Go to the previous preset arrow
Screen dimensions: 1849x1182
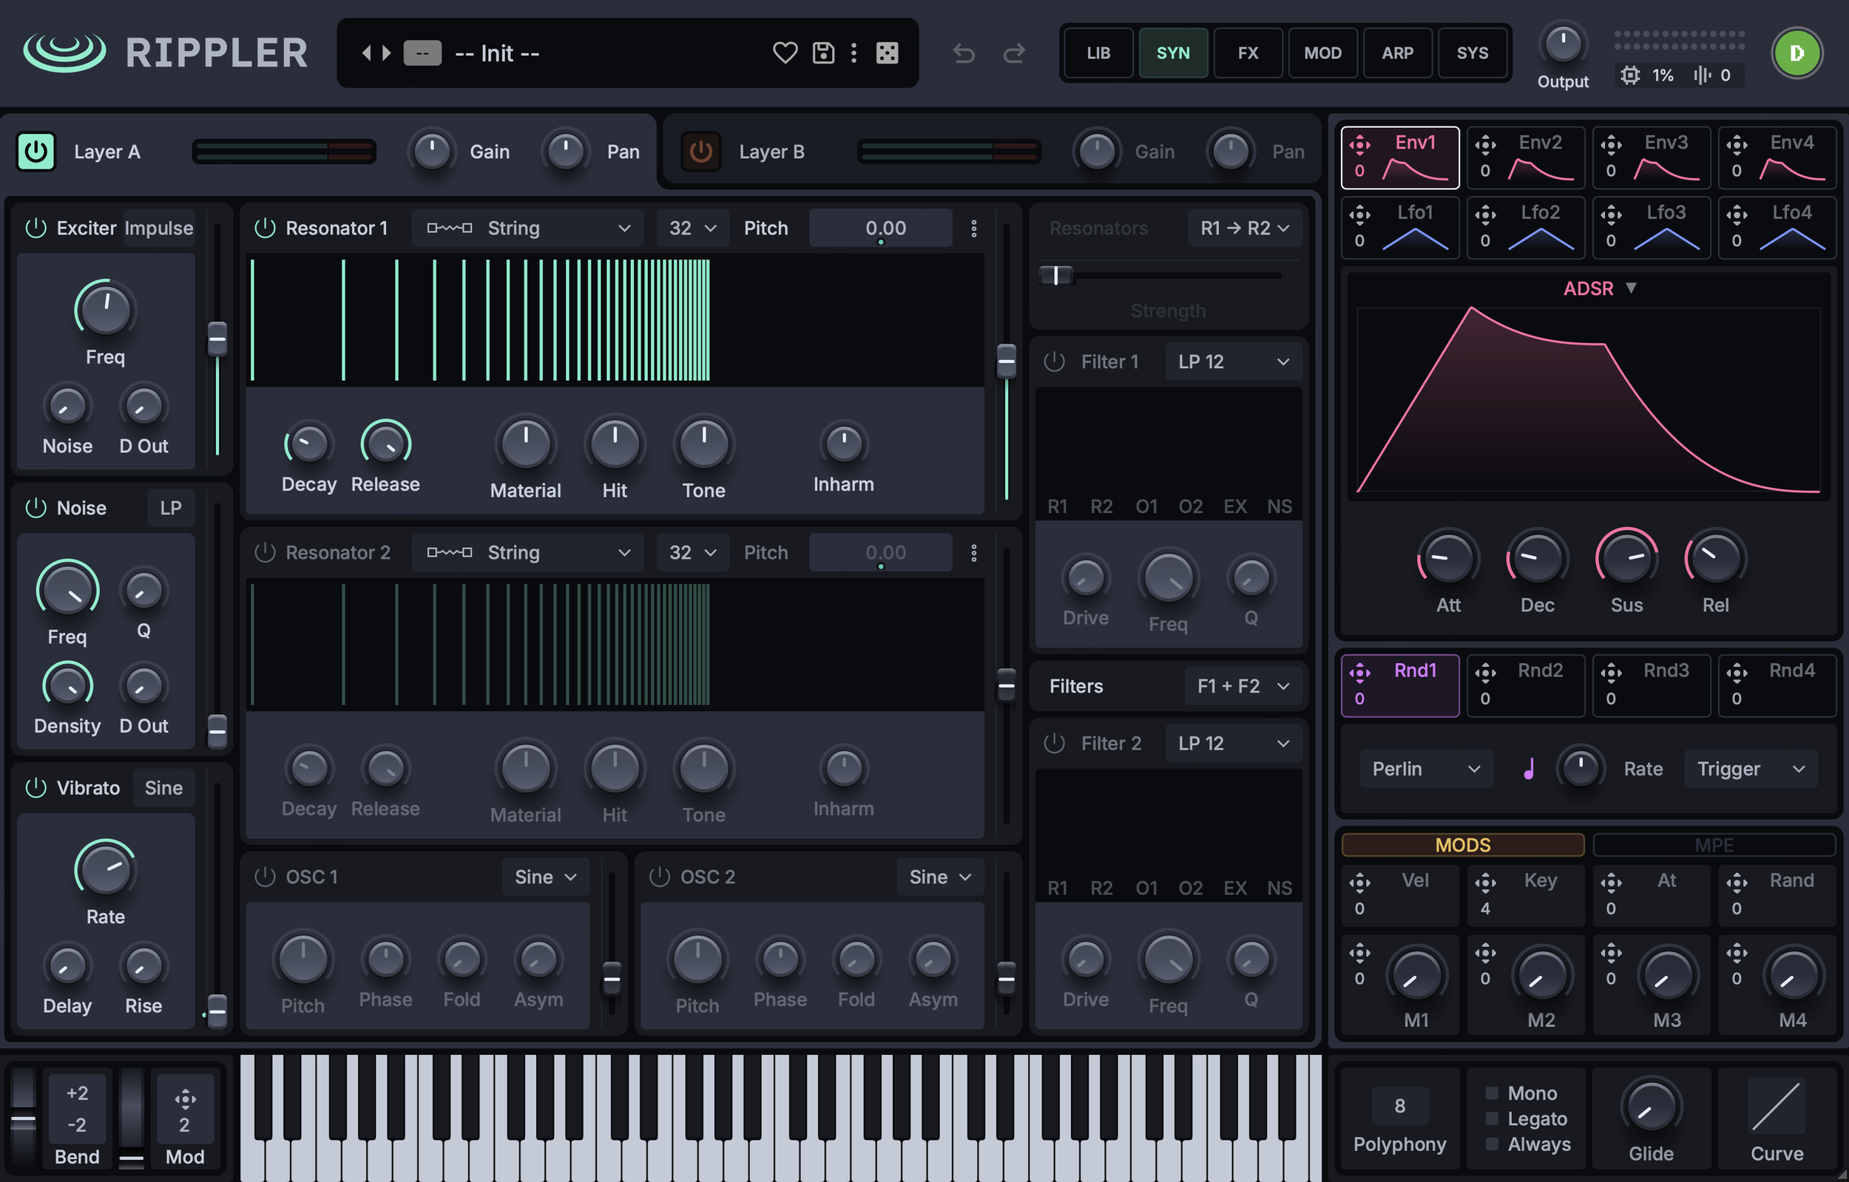pyautogui.click(x=366, y=53)
